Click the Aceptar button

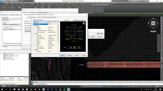click(x=63, y=56)
